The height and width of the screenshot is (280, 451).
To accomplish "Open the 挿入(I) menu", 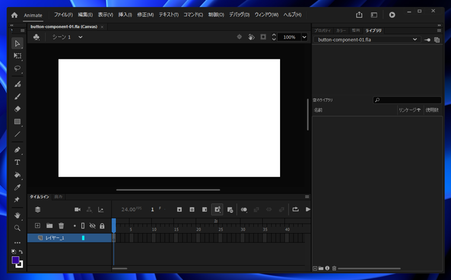I will (125, 15).
